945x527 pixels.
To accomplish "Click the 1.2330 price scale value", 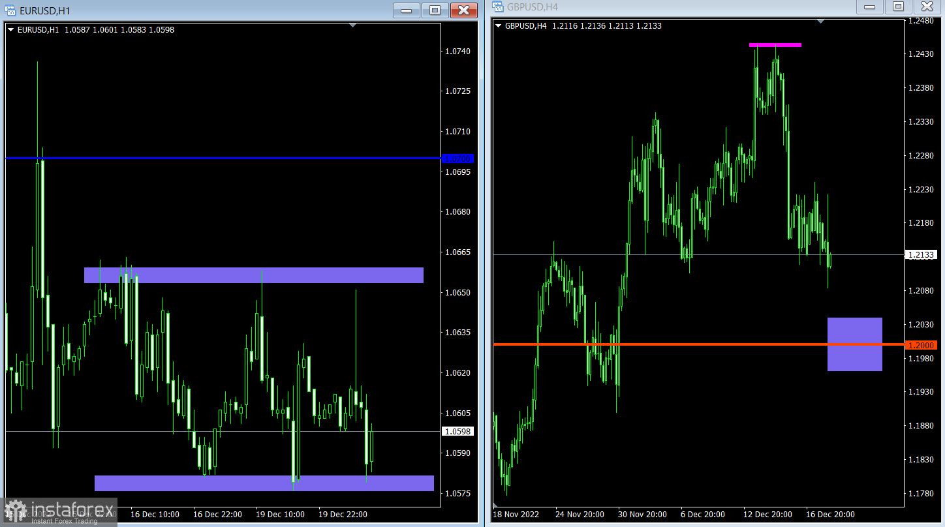I will point(920,121).
